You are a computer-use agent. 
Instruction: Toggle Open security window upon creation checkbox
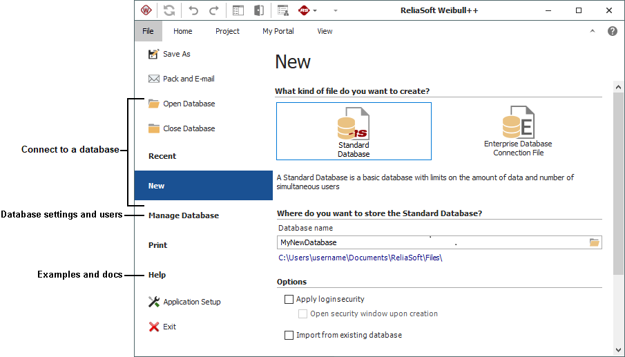click(303, 313)
